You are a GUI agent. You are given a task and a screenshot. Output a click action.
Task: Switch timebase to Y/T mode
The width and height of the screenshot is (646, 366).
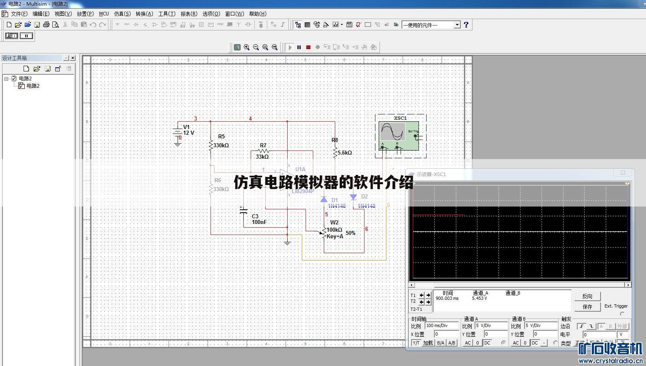click(416, 343)
